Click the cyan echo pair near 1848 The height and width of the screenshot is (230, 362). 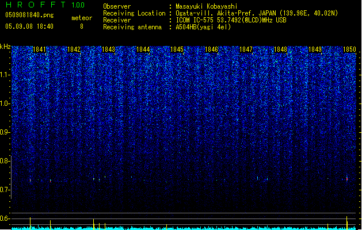(262, 179)
